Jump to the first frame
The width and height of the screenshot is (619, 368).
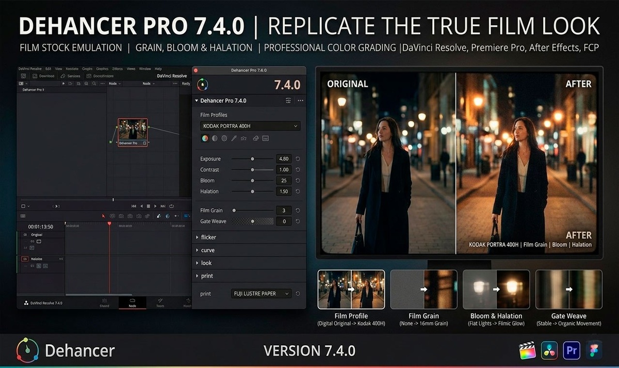134,206
